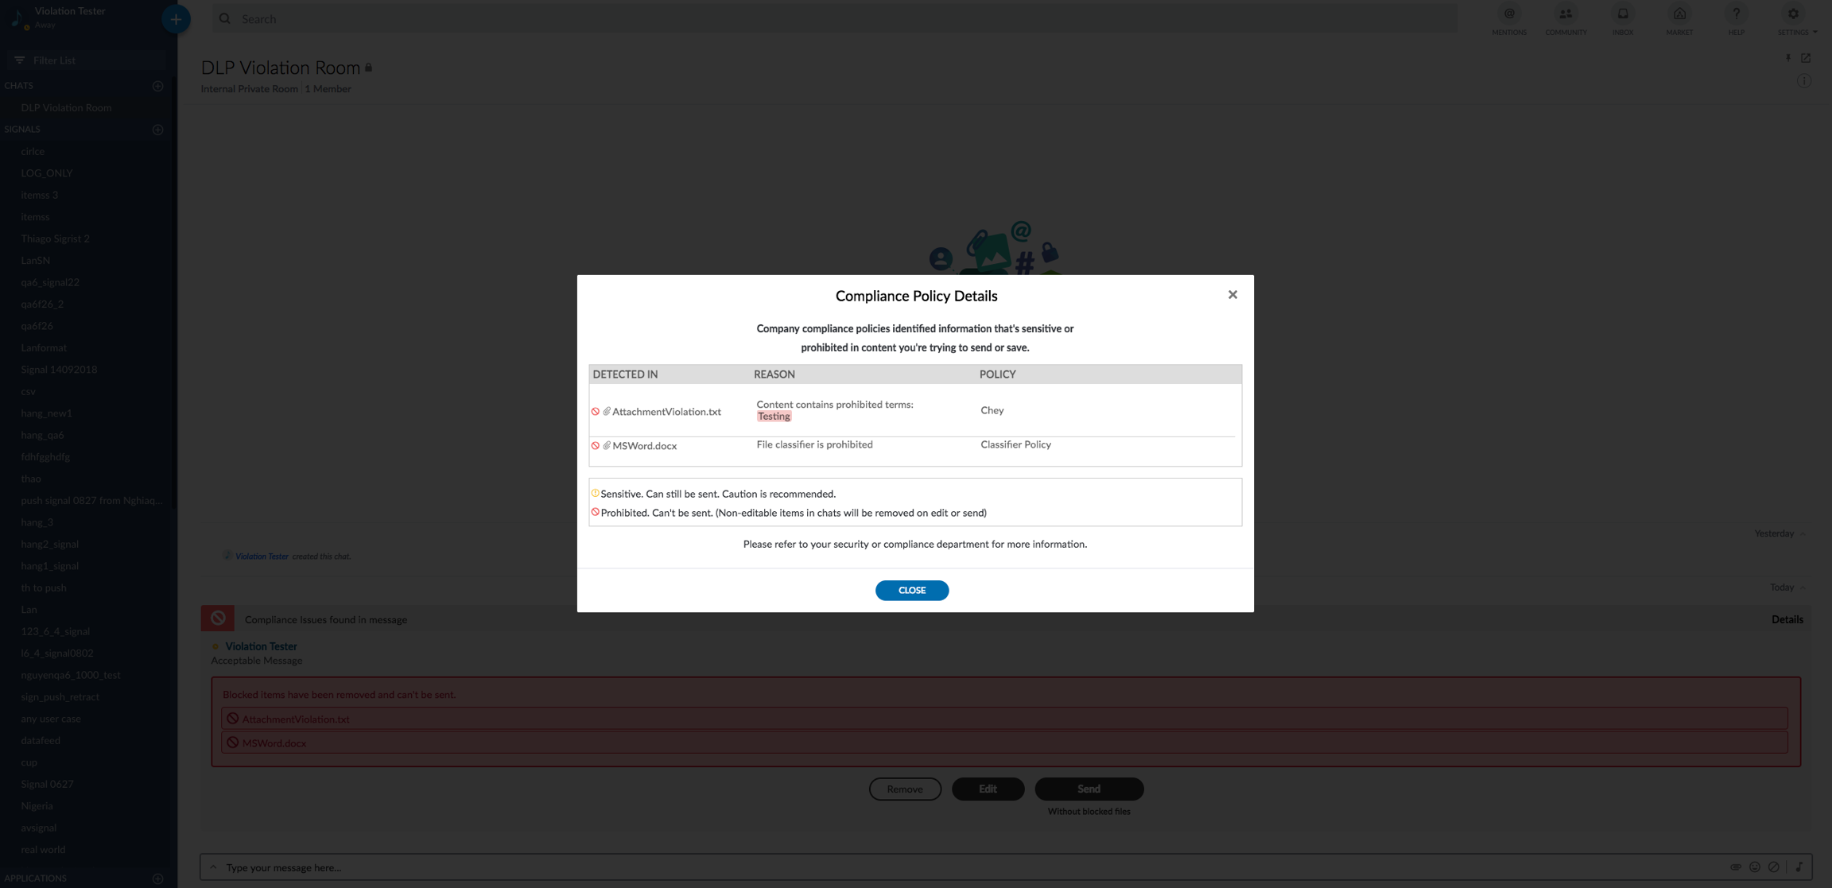
Task: Click the Details link on compliance banner
Action: (x=1787, y=619)
